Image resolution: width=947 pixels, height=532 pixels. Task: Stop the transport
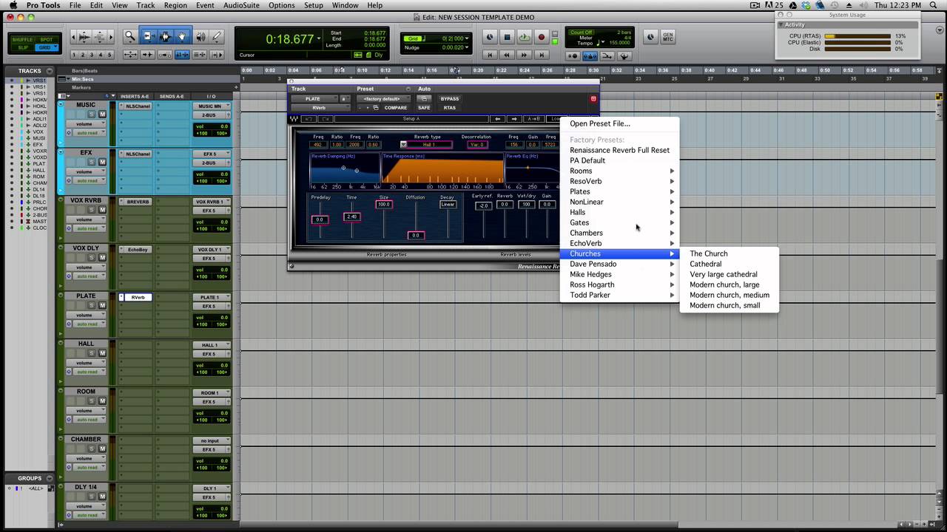[x=507, y=37]
